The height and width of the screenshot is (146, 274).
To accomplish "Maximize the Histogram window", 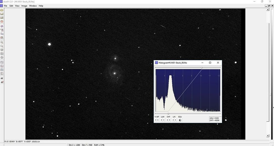I will click(x=210, y=63).
